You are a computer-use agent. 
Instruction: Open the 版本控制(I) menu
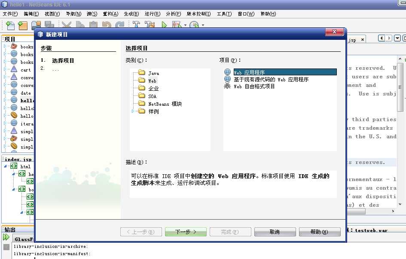point(199,14)
